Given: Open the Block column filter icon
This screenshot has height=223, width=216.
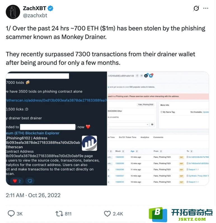Looking at the screenshot, I should point(123,151).
